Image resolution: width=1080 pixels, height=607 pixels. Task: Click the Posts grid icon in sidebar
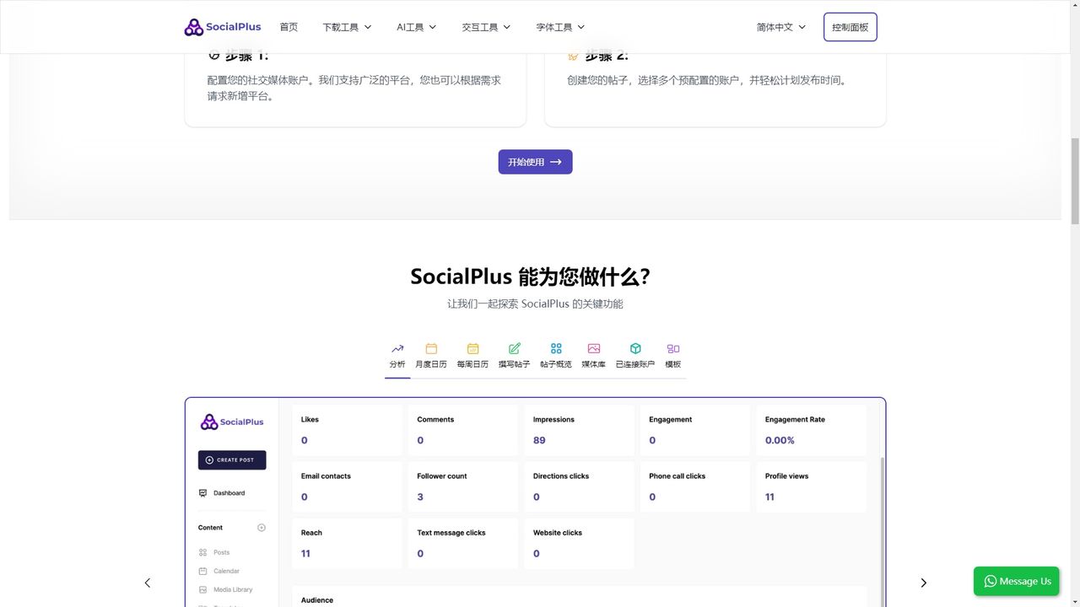[202, 552]
